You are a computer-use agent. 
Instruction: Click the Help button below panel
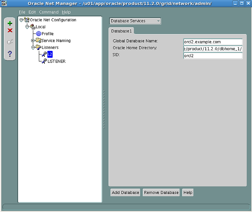click(x=188, y=192)
